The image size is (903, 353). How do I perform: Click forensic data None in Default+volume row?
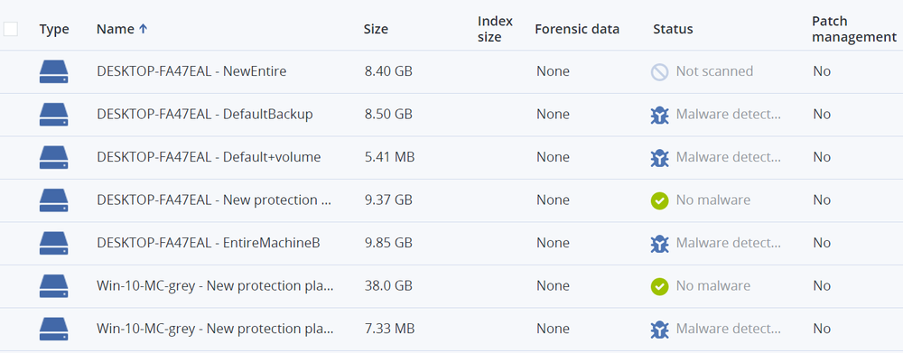553,157
